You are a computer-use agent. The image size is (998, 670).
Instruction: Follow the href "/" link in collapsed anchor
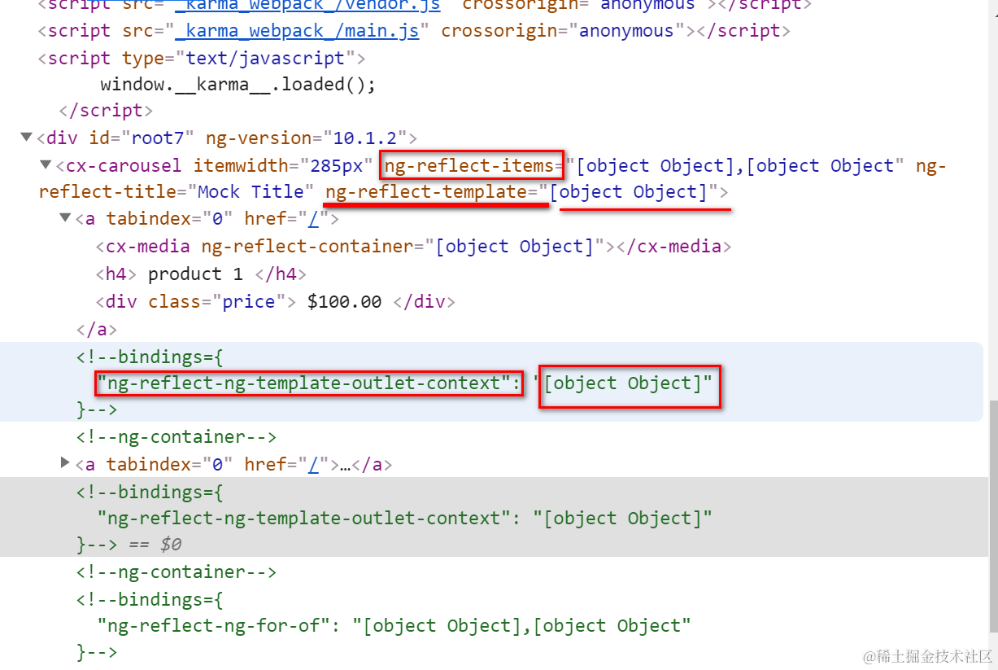(313, 465)
